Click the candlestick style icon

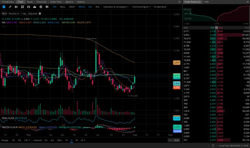pyautogui.click(x=16, y=7)
